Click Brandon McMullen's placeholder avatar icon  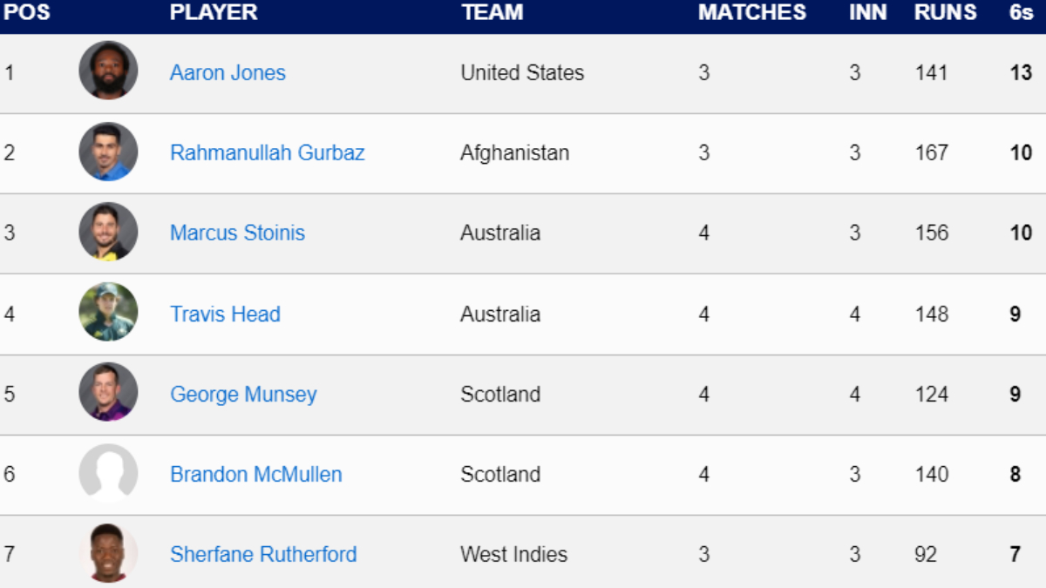click(x=108, y=473)
